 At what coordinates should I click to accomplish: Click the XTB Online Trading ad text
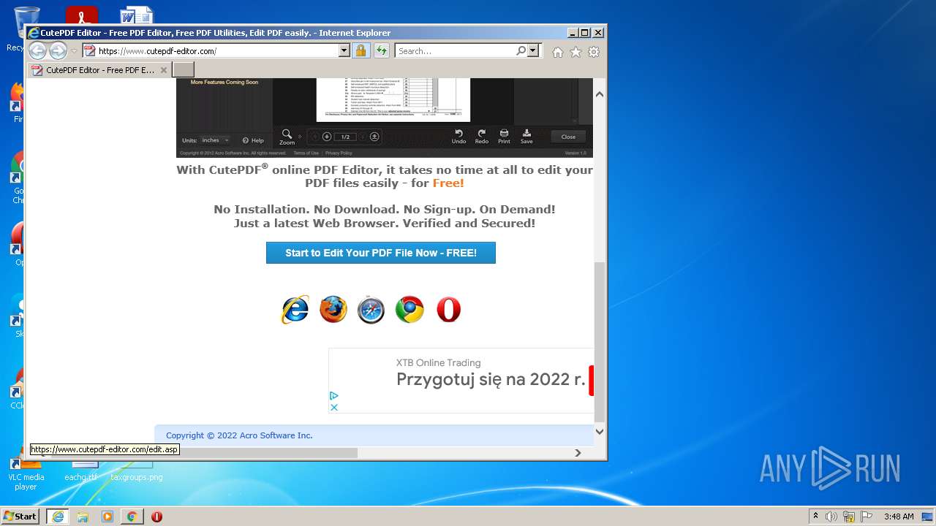coord(438,362)
